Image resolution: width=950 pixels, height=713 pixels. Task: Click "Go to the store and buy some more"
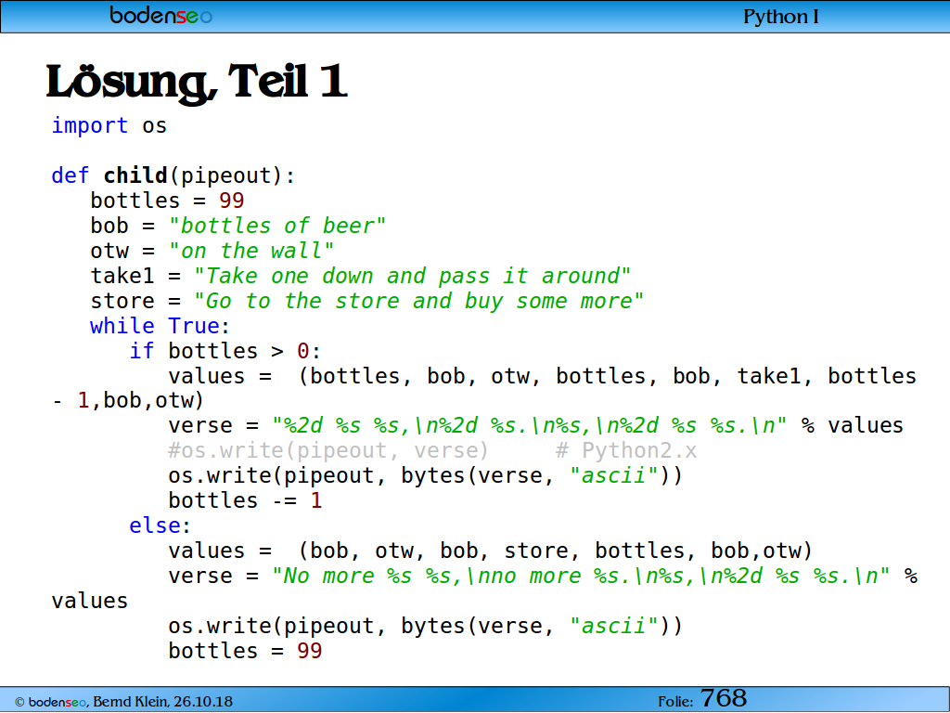pyautogui.click(x=418, y=301)
